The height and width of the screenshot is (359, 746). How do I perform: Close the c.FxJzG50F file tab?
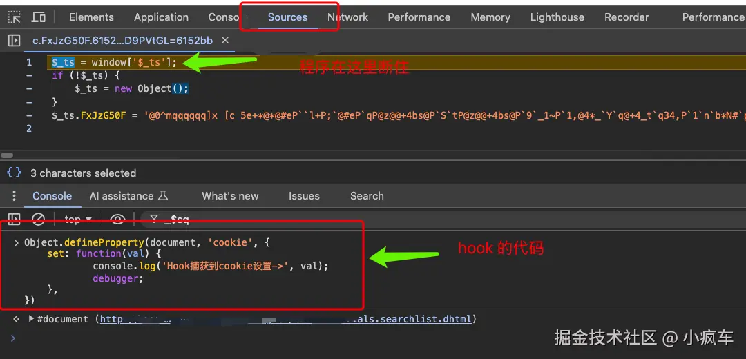225,41
